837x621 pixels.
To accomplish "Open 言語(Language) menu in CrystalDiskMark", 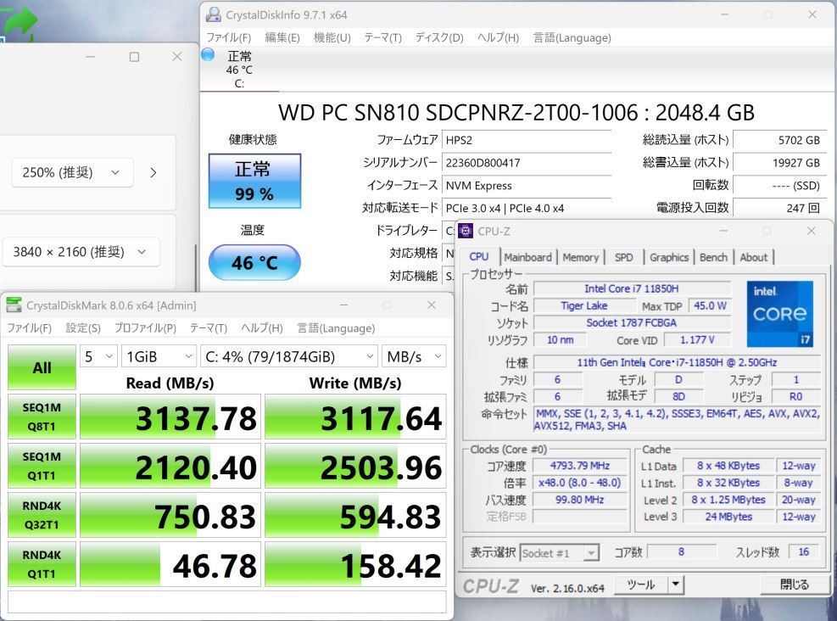I will click(x=336, y=327).
